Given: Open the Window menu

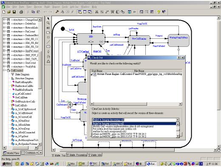Looking at the screenshot, I should pos(85,7).
